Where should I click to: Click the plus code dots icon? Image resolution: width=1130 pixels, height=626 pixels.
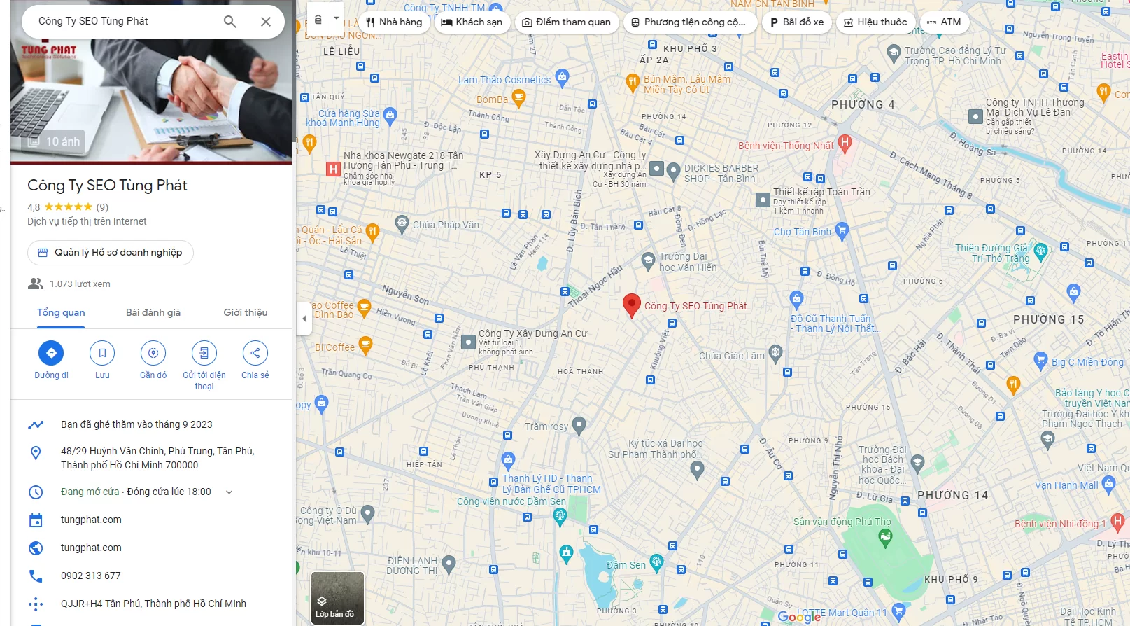[36, 604]
